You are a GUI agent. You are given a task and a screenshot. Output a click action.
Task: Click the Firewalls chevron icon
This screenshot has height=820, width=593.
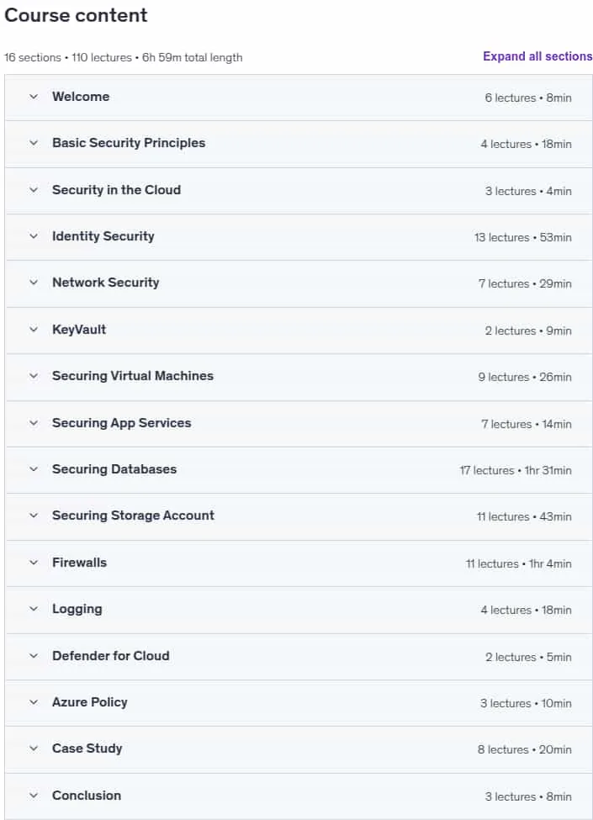(34, 563)
